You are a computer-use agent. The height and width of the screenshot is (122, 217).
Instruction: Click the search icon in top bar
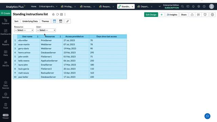[182, 6]
